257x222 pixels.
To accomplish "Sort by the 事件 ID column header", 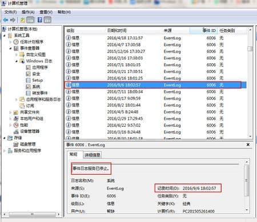I will coord(209,30).
